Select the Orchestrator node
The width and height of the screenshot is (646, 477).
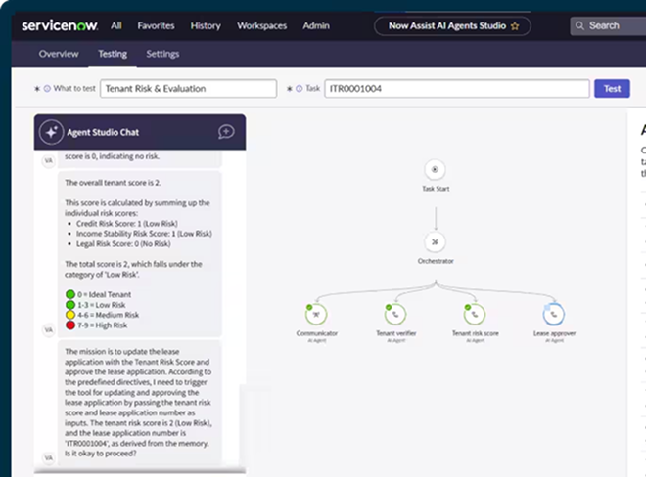[x=435, y=242]
